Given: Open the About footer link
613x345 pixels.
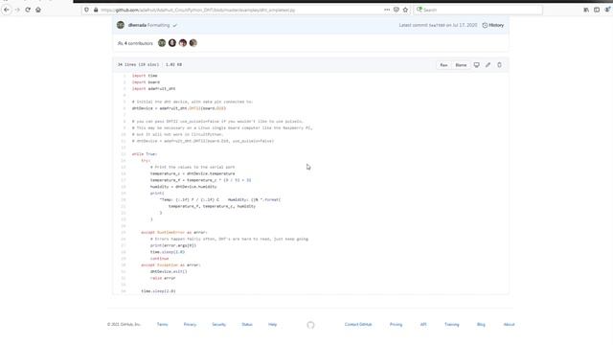Looking at the screenshot, I should [509, 324].
